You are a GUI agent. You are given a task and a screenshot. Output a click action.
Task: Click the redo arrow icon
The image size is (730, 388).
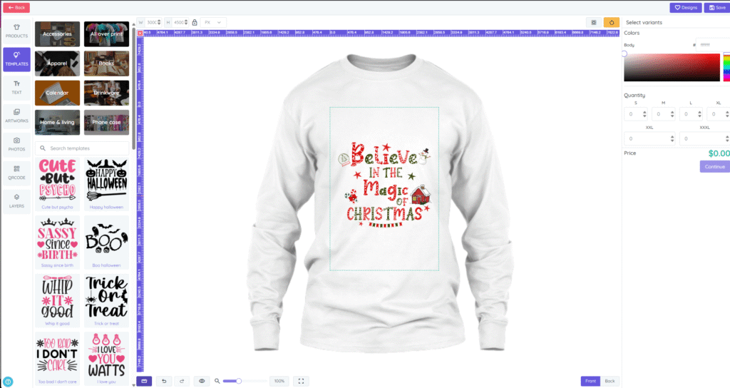pyautogui.click(x=182, y=381)
